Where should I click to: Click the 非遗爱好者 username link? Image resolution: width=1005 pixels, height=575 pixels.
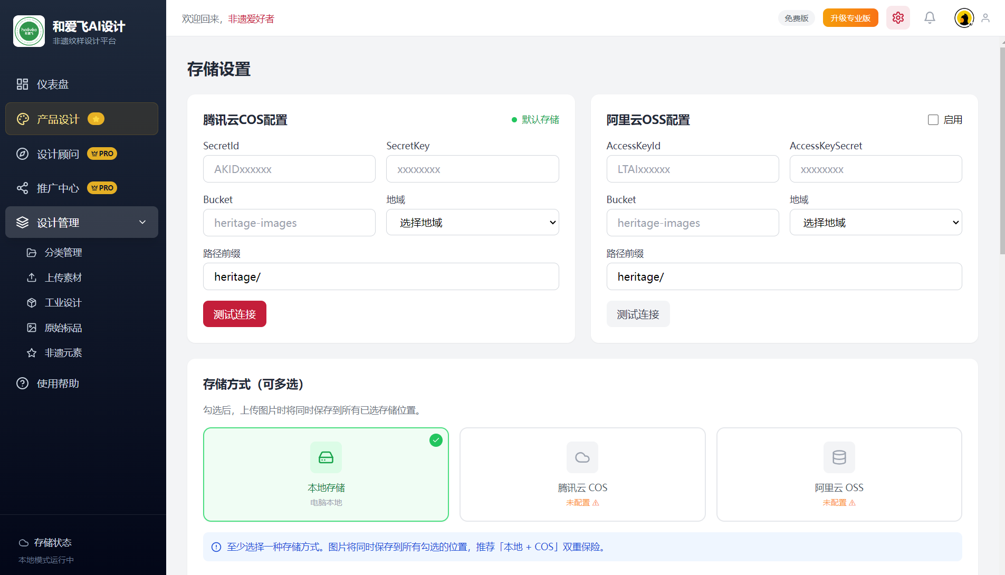point(251,19)
